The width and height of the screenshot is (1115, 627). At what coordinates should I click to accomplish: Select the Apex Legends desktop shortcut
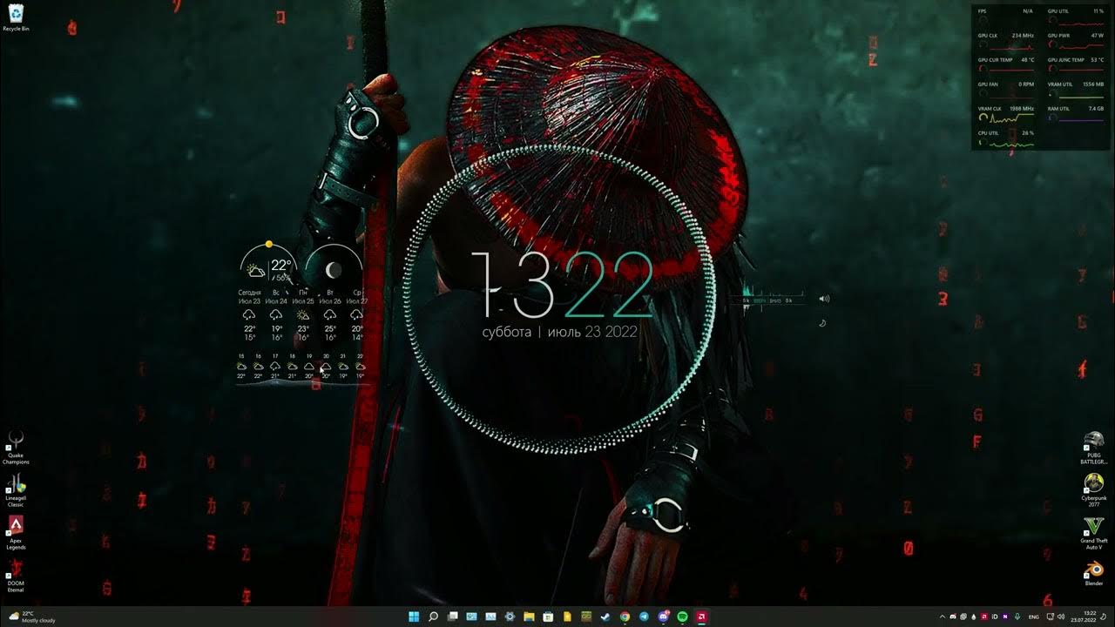[16, 532]
